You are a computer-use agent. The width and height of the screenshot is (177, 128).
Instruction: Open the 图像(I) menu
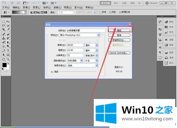click(27, 7)
